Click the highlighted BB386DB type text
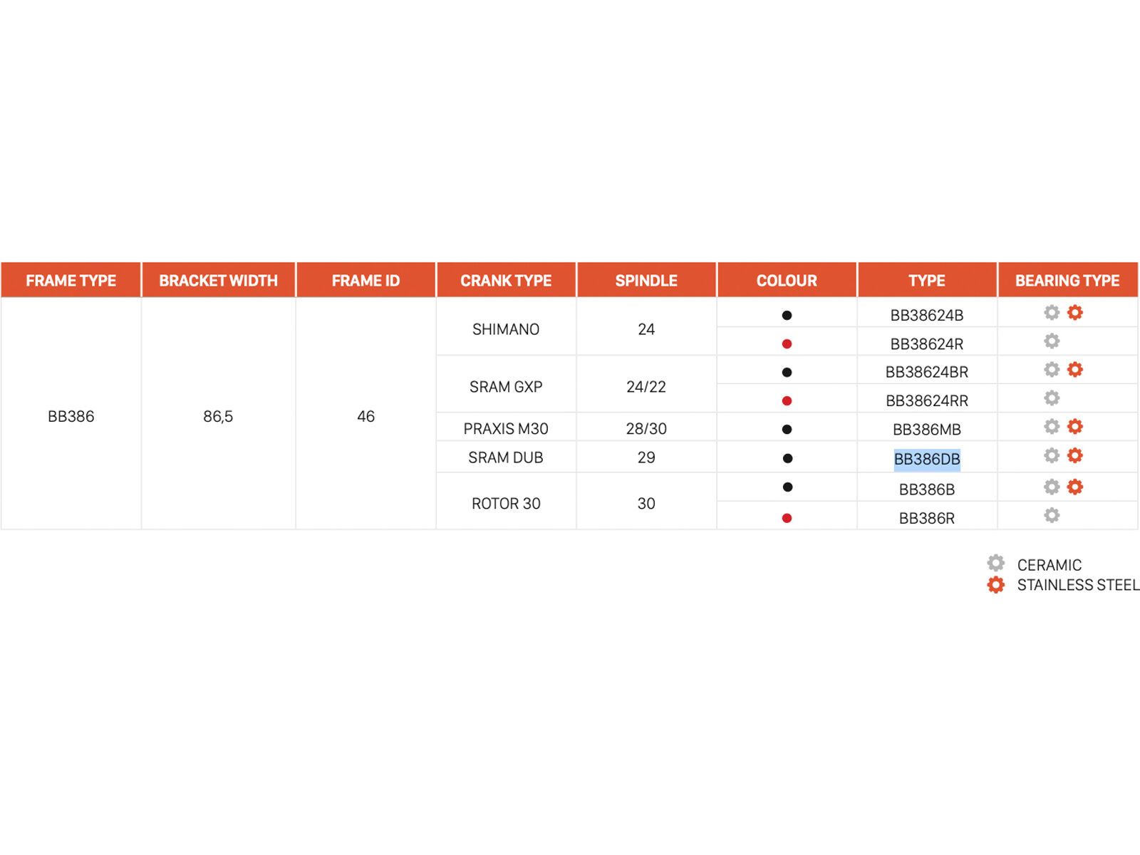 coord(927,460)
